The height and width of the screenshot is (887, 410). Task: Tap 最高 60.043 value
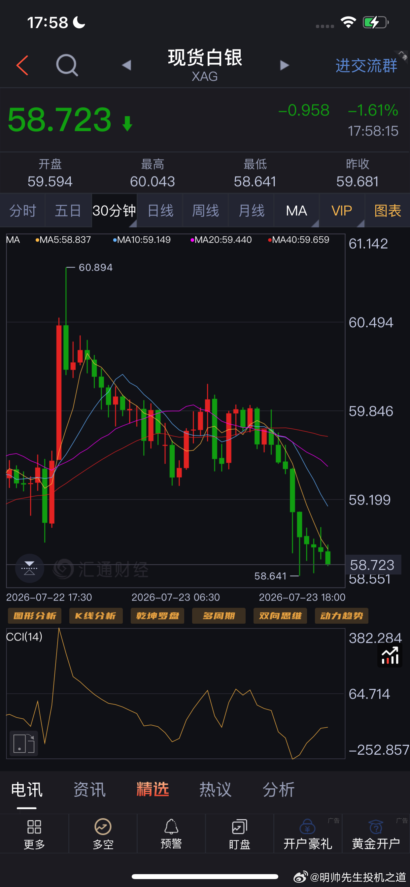click(152, 181)
